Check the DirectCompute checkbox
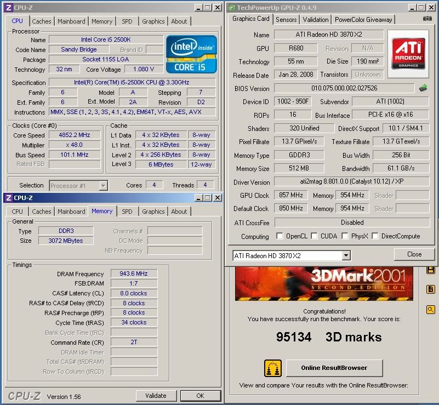The image size is (439, 405). pos(375,236)
